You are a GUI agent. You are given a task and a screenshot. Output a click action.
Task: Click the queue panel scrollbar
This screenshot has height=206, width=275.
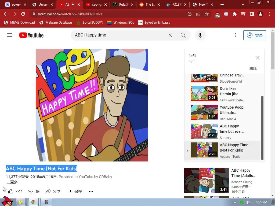[262, 128]
